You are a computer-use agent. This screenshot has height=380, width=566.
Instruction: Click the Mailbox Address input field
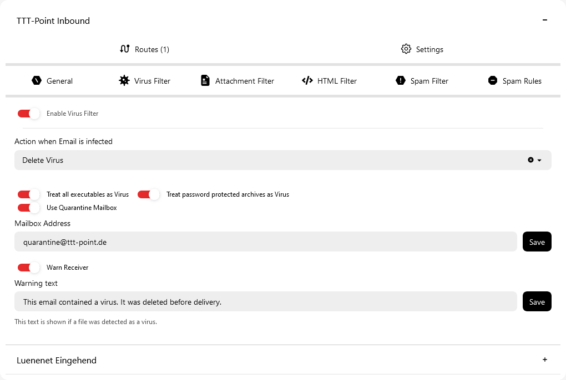pyautogui.click(x=265, y=242)
